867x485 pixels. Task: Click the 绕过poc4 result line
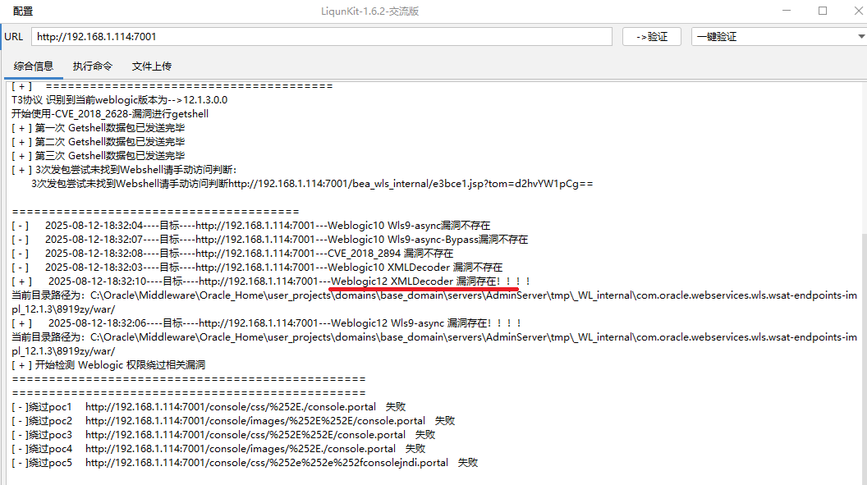[x=218, y=449]
